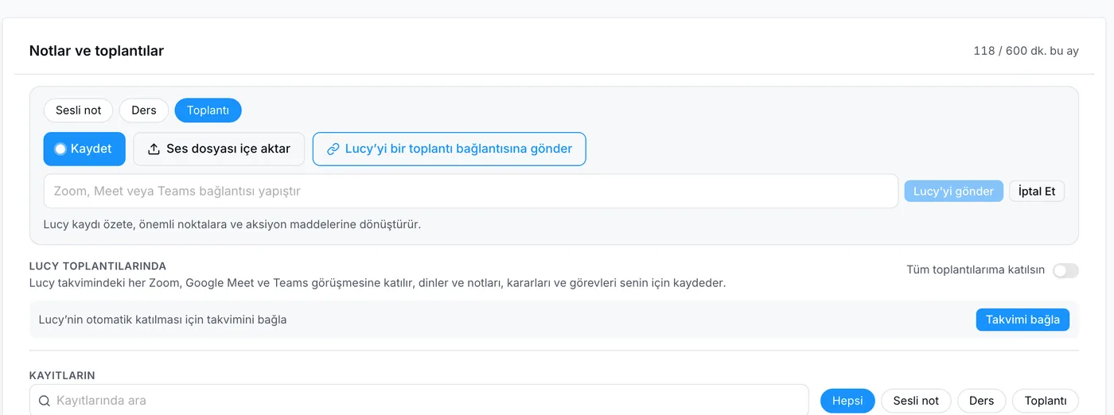Click the record dot icon in Kaydet
Screen dimensions: 1114x415
60,149
